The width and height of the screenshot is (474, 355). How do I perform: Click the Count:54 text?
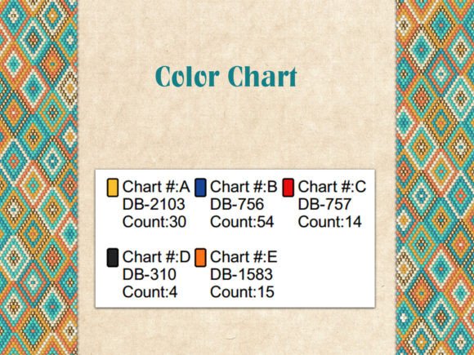[242, 222]
